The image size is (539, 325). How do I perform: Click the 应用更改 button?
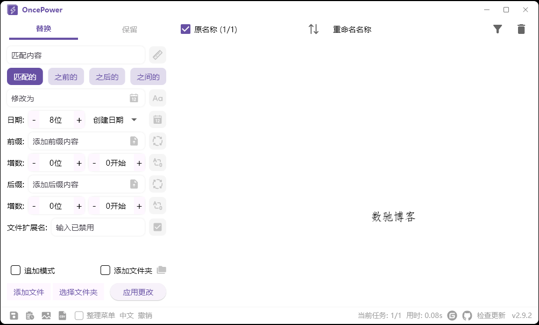pyautogui.click(x=138, y=292)
